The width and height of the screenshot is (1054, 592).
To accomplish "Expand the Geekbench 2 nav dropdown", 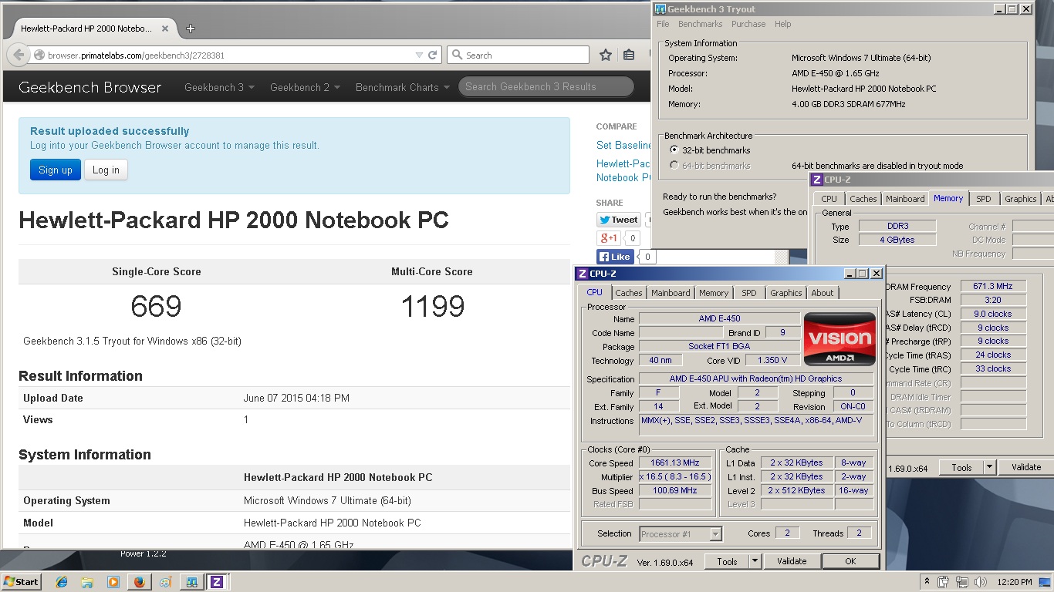I will click(x=305, y=87).
